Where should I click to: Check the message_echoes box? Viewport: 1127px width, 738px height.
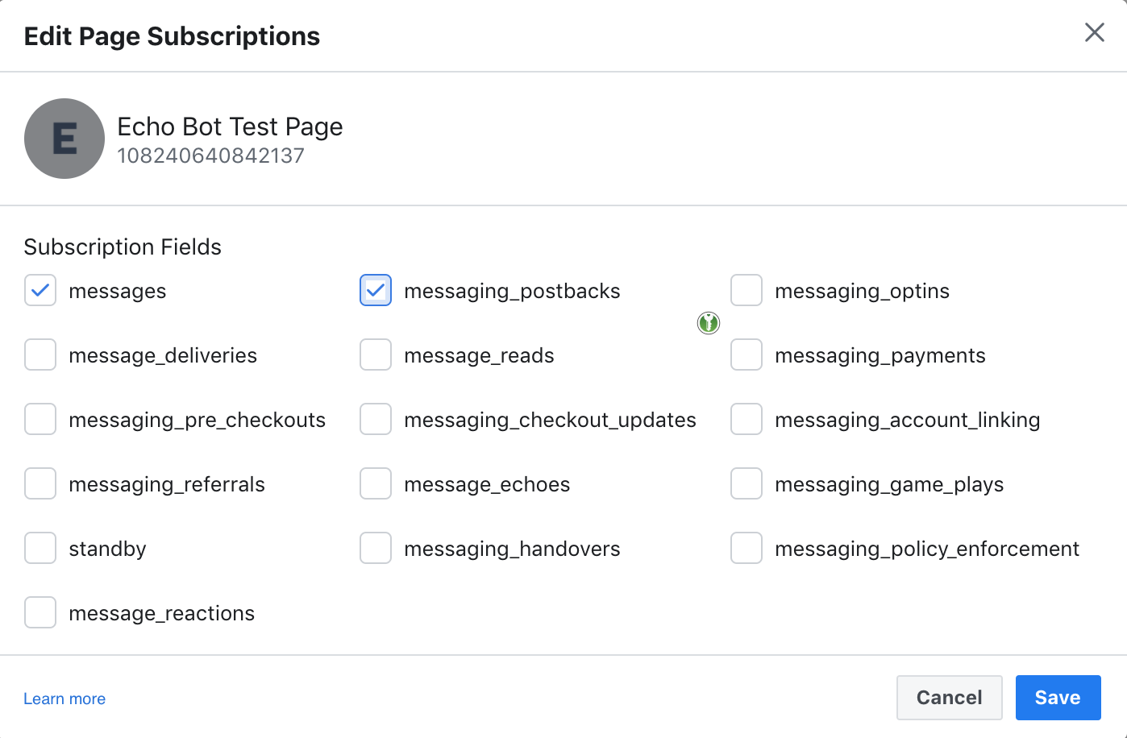point(376,484)
